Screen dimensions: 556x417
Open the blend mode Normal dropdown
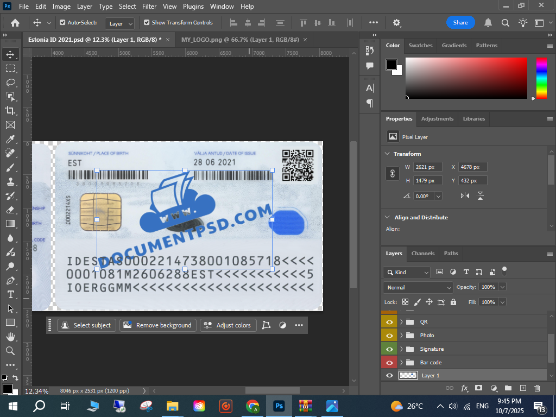(418, 287)
